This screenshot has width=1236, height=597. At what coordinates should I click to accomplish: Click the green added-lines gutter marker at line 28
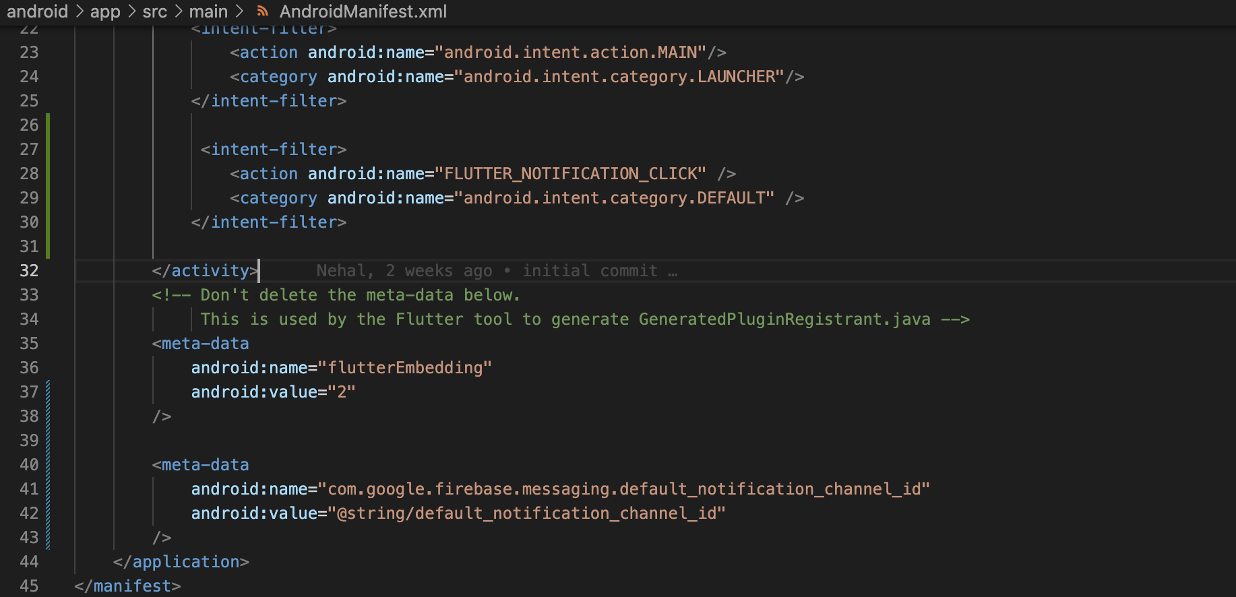[x=48, y=174]
